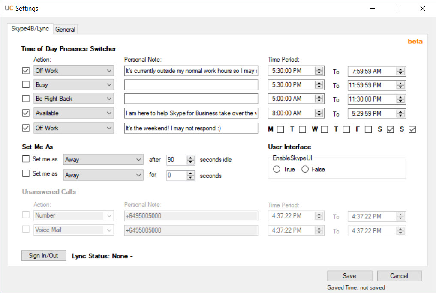Click the 8:00:00 AM start time spinner
The width and height of the screenshot is (436, 293).
tap(319, 113)
